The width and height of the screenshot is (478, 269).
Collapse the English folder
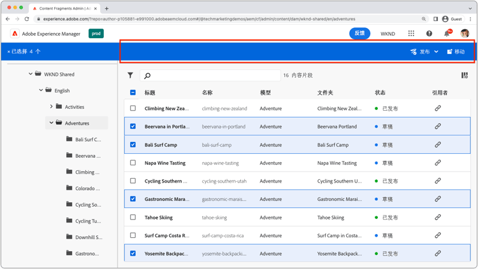pos(41,90)
